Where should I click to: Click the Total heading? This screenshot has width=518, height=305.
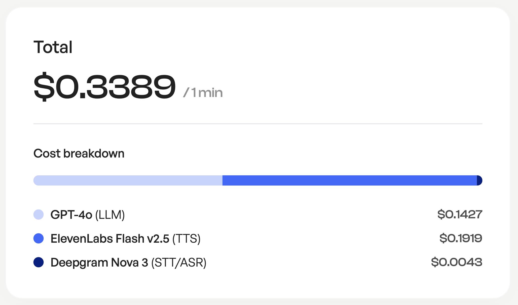tap(53, 47)
